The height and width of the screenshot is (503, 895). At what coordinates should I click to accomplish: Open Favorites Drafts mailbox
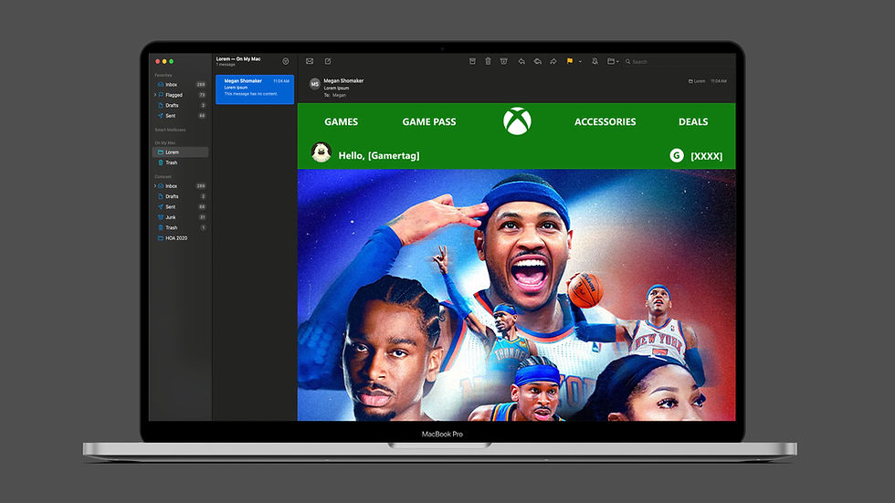point(181,106)
